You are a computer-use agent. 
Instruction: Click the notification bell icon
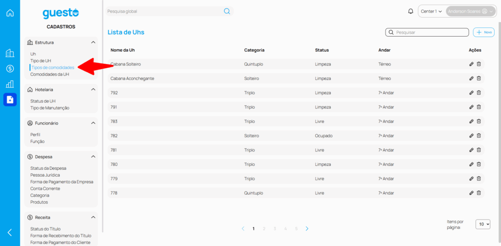[410, 11]
